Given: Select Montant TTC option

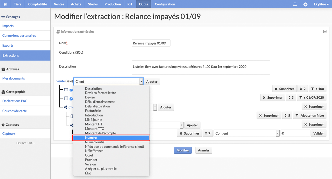Looking at the screenshot, I should [x=94, y=129].
